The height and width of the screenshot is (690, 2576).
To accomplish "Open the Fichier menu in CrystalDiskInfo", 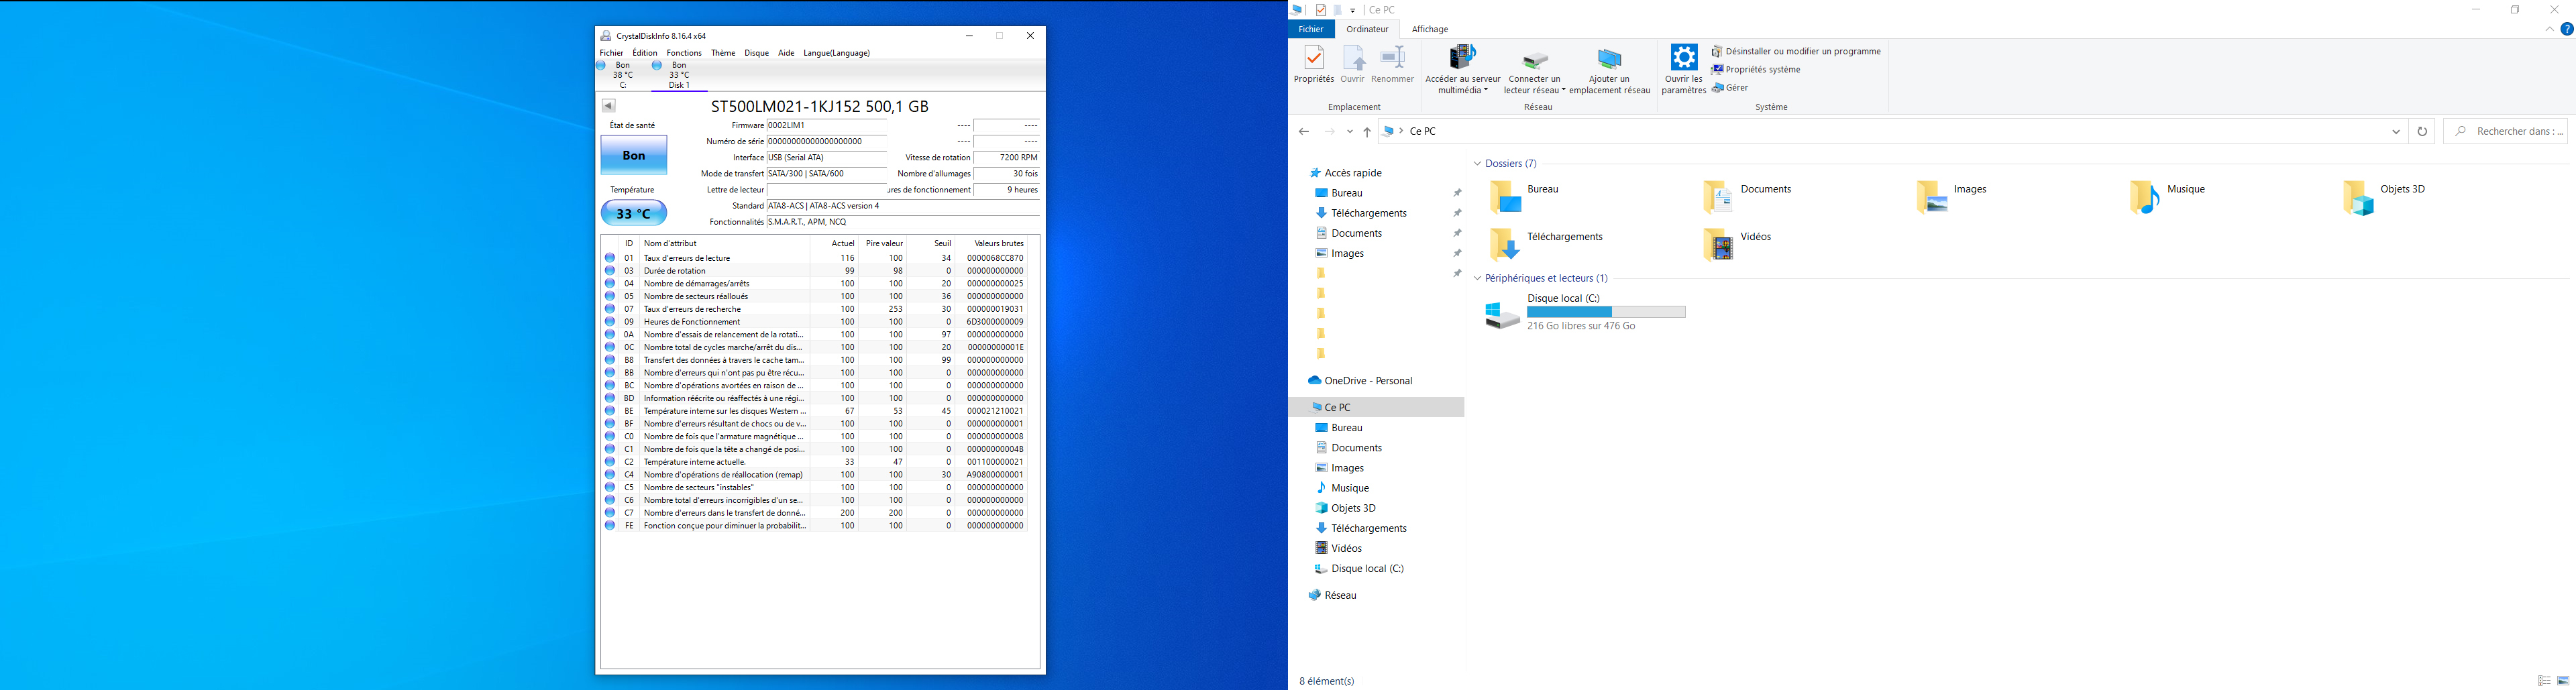I will tap(611, 53).
